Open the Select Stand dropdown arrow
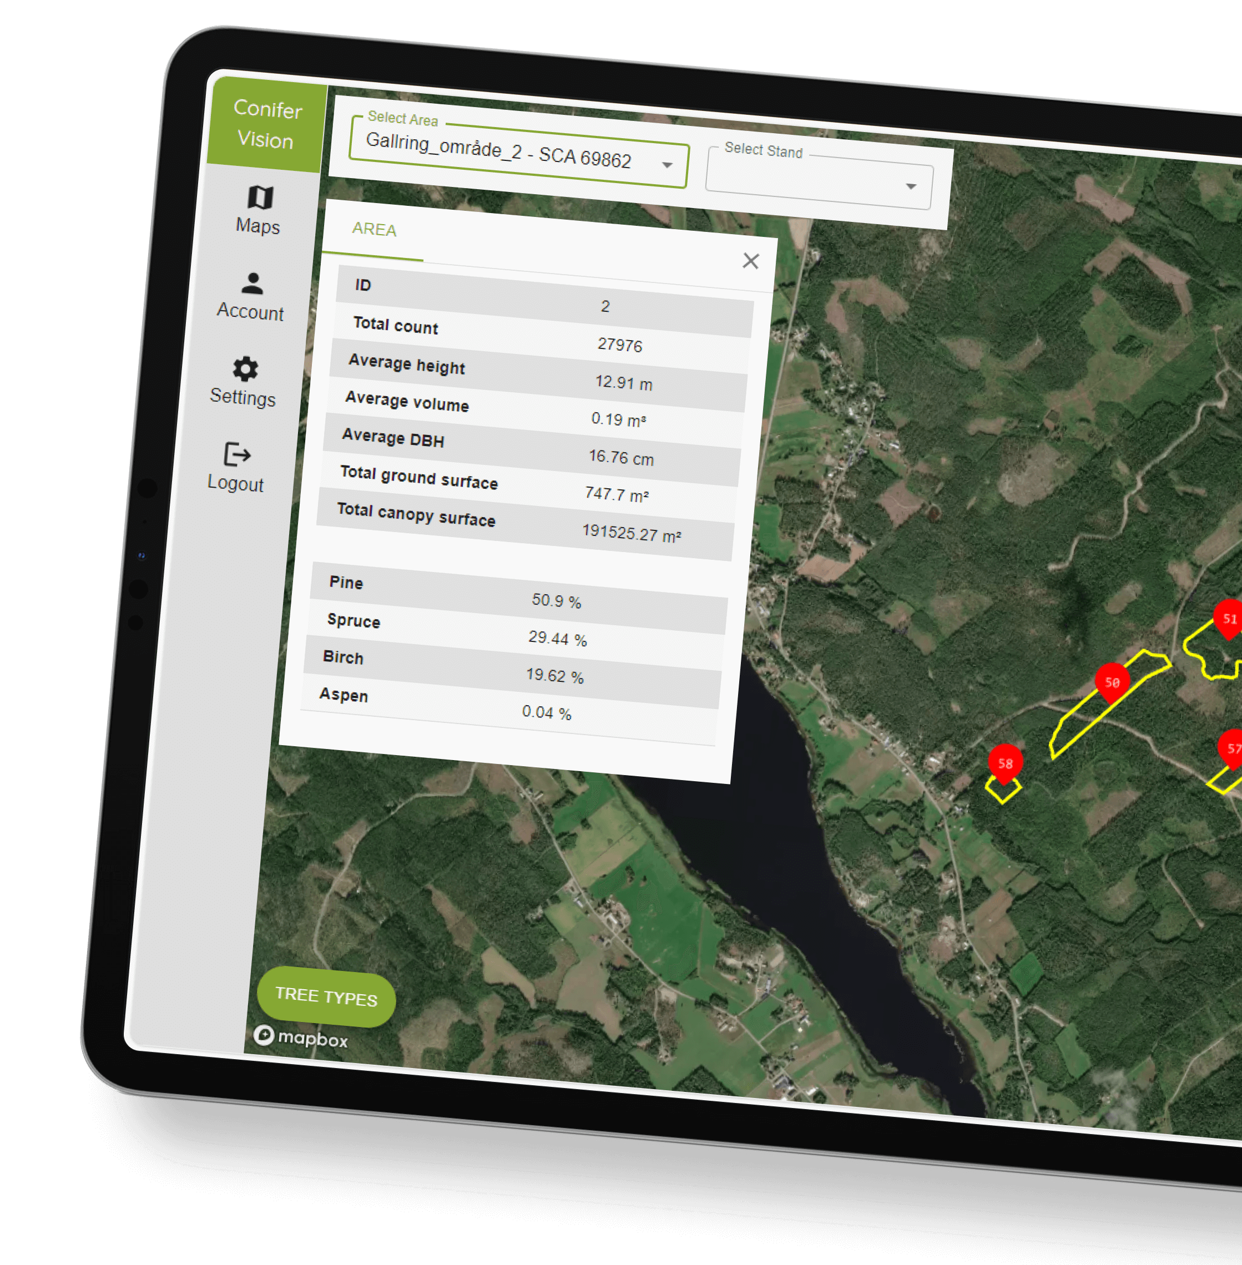This screenshot has width=1242, height=1265. [x=911, y=186]
